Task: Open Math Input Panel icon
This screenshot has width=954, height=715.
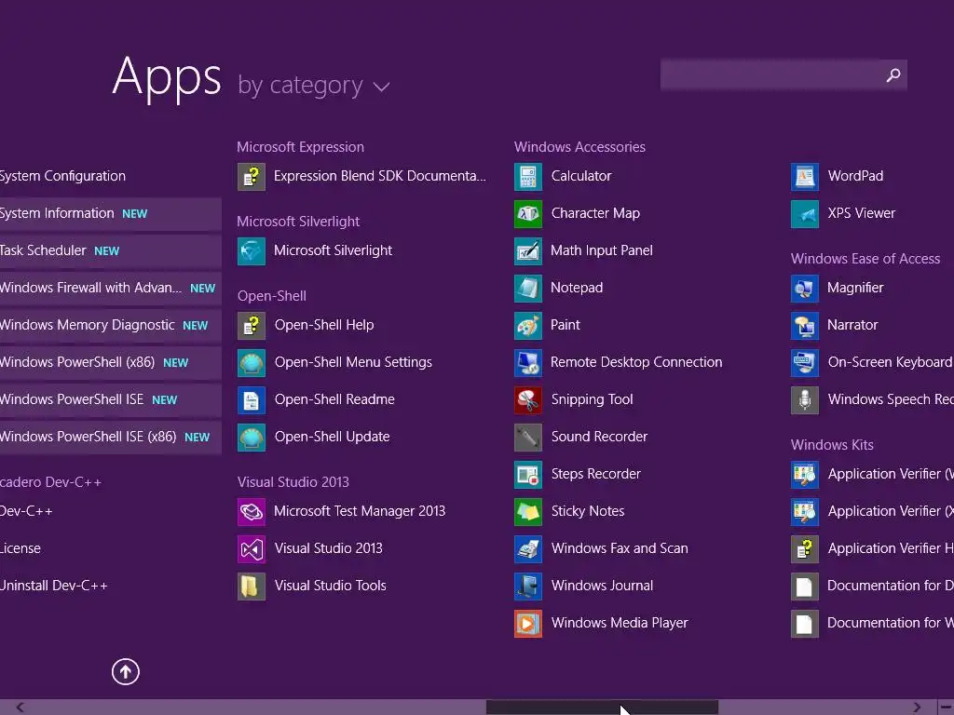Action: pos(527,251)
